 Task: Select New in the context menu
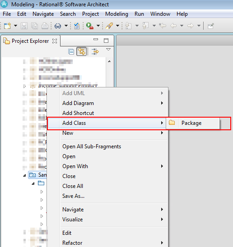click(107, 133)
